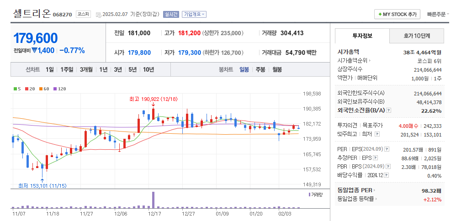Select the 일봉 candlestick chart

coord(244,69)
